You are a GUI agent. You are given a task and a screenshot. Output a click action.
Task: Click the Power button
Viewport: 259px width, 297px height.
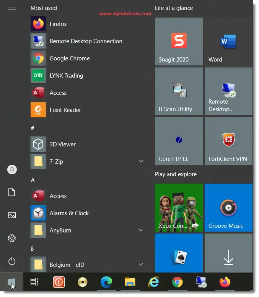click(x=12, y=261)
